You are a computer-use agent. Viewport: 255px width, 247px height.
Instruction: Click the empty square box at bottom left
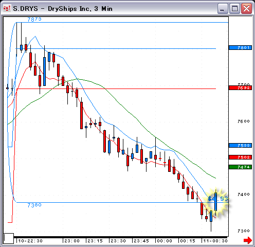(9, 238)
